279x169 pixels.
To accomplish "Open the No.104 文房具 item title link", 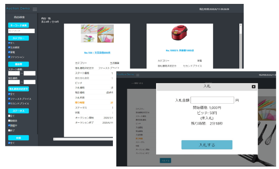I will 97,53.
